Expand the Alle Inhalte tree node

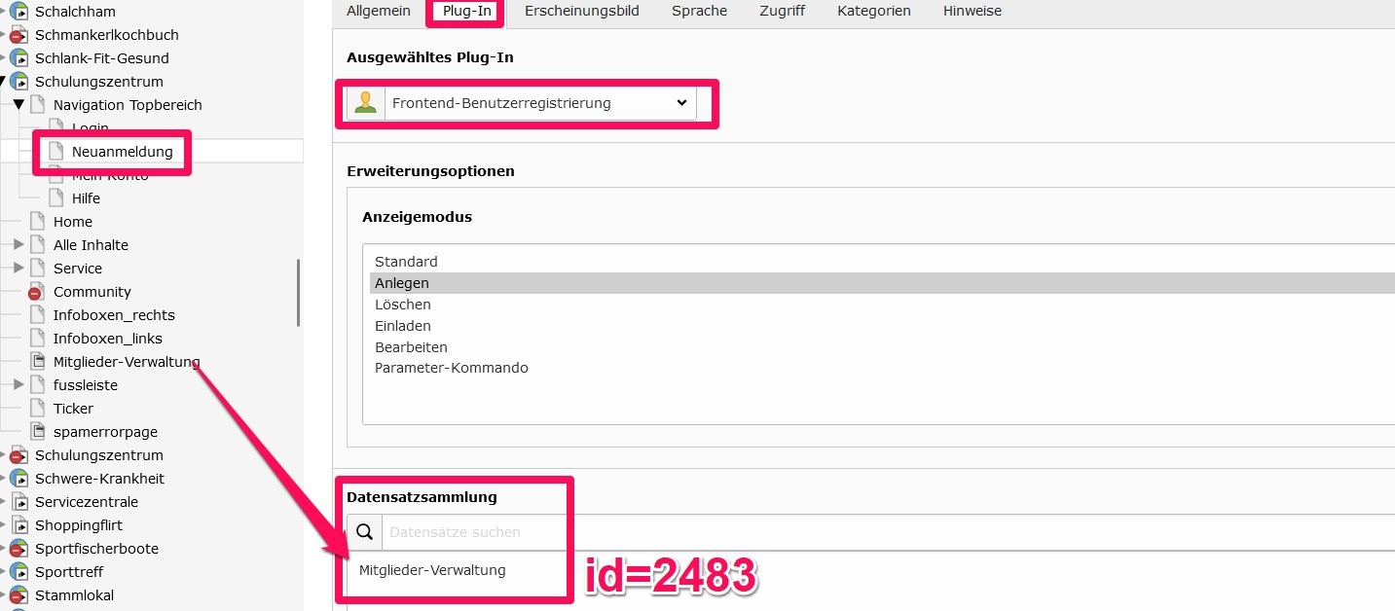pyautogui.click(x=18, y=244)
